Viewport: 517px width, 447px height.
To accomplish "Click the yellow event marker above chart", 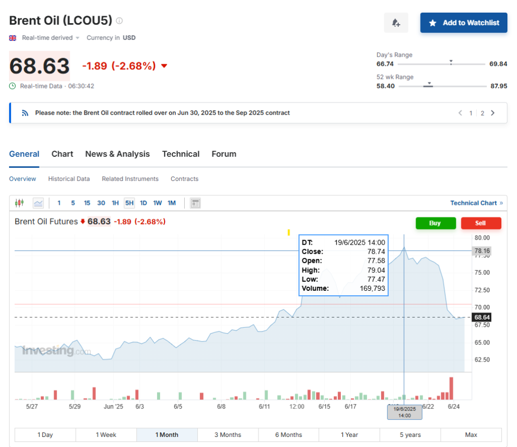I will (289, 233).
